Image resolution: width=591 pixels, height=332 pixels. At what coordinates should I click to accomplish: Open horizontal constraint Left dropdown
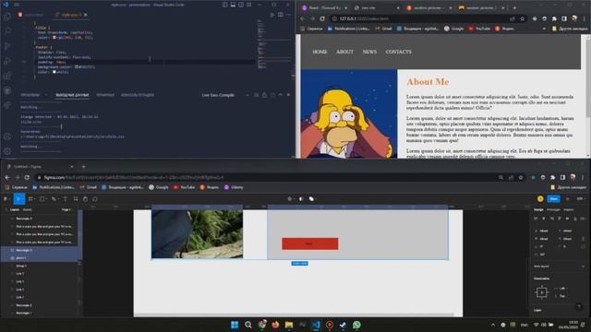tap(561, 289)
